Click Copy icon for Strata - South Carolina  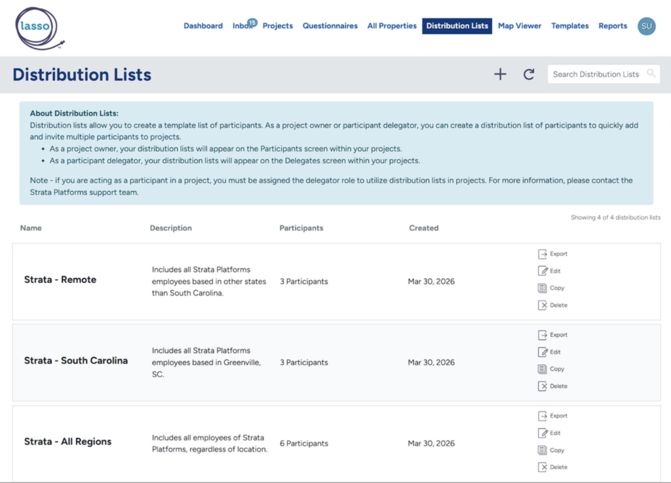coord(542,369)
